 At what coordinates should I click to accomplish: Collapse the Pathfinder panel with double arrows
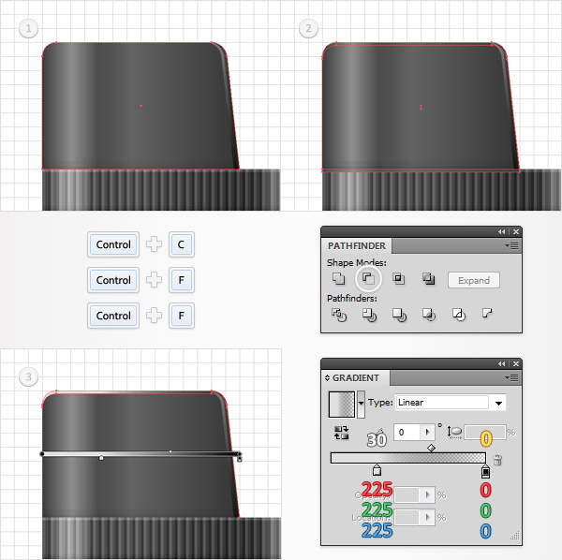pos(502,232)
